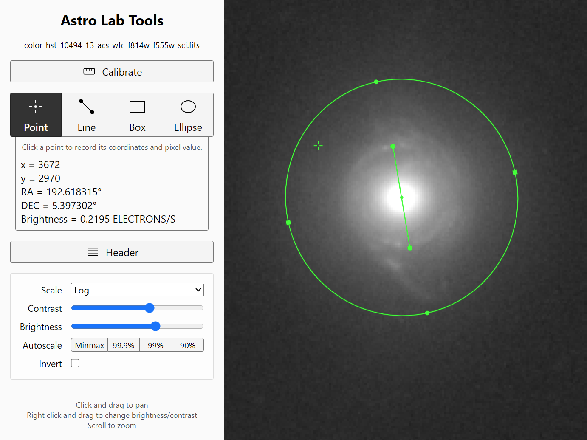This screenshot has width=587, height=440.
Task: Click the list icon on Header
Action: coord(93,252)
